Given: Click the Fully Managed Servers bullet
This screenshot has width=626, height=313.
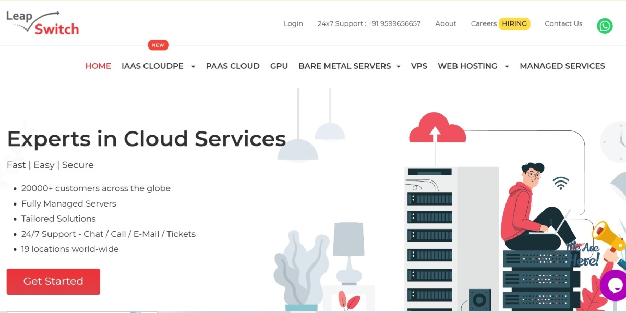Looking at the screenshot, I should coord(69,203).
